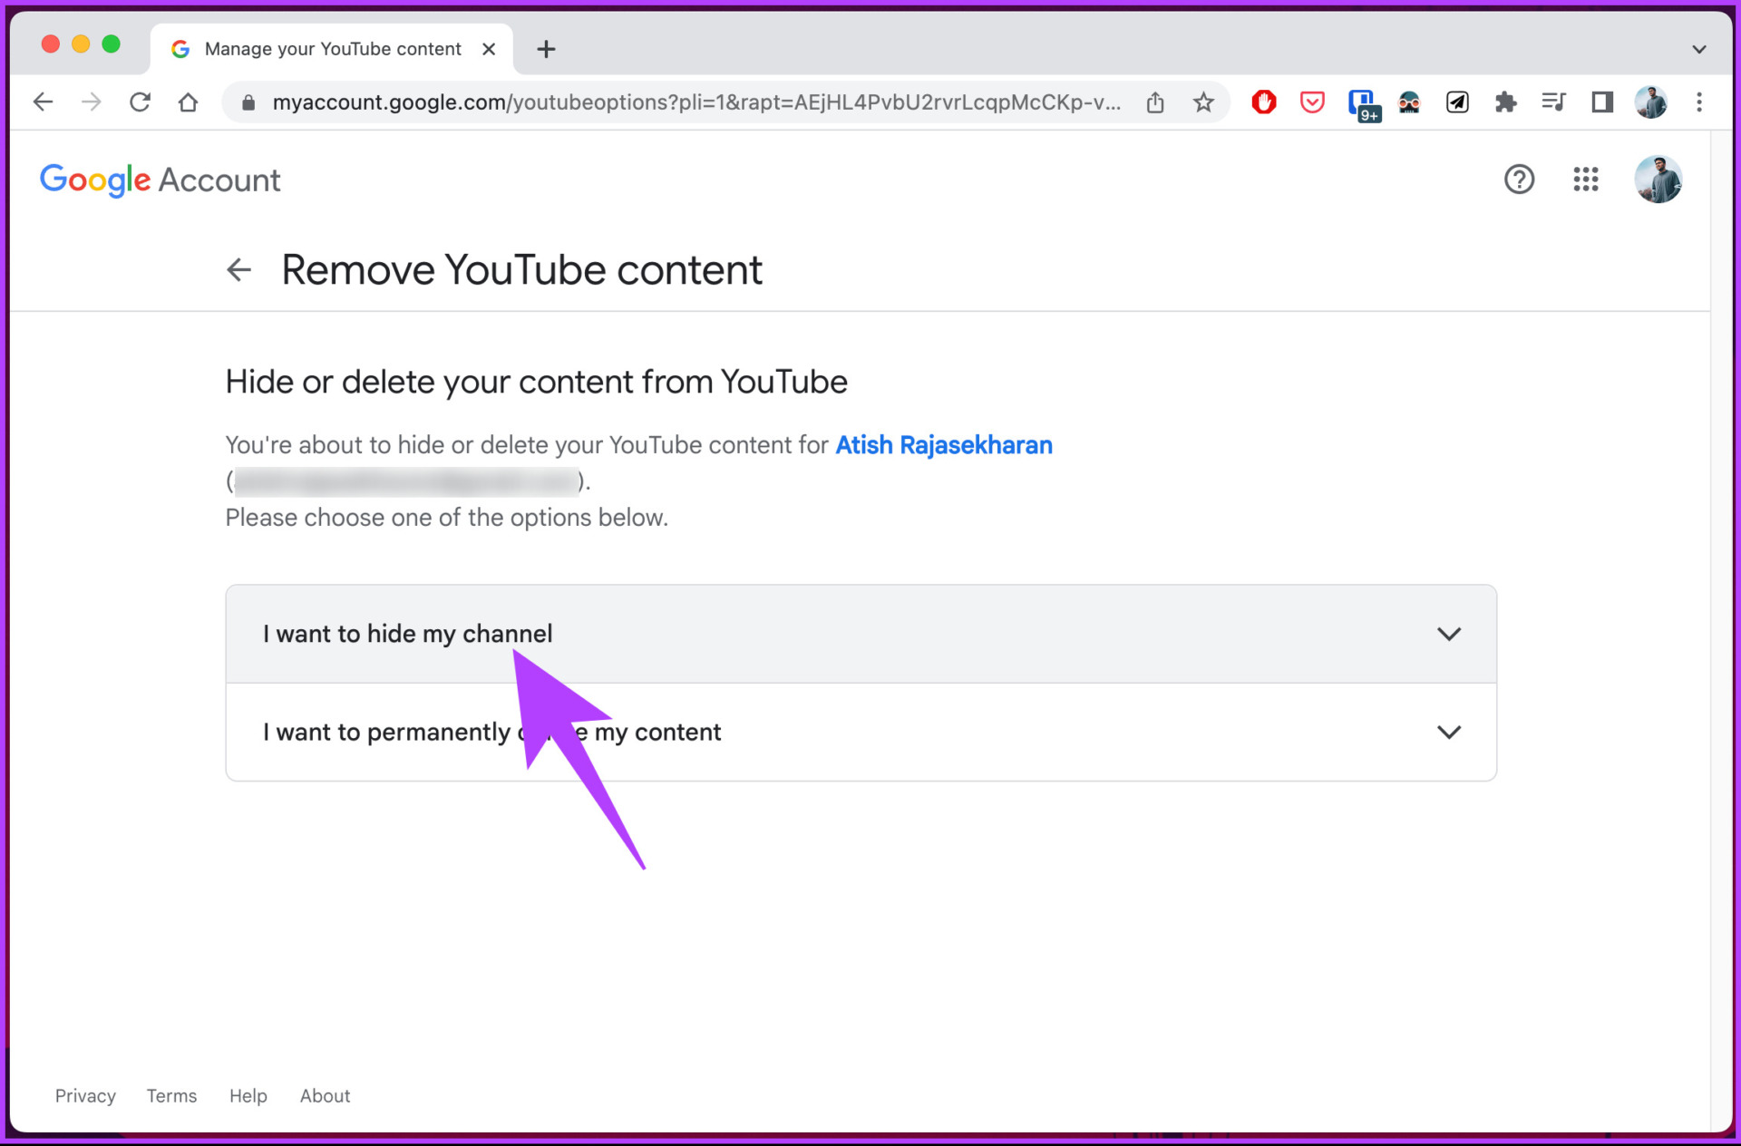Toggle the browser side panel icon
Image resolution: width=1741 pixels, height=1146 pixels.
click(1602, 102)
